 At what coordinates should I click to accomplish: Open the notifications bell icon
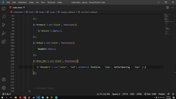click(x=173, y=94)
